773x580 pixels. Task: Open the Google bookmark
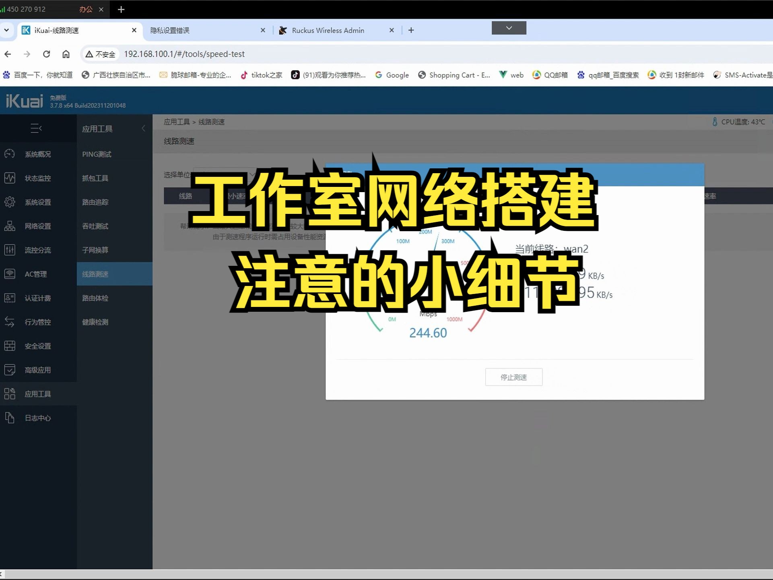[x=392, y=75]
